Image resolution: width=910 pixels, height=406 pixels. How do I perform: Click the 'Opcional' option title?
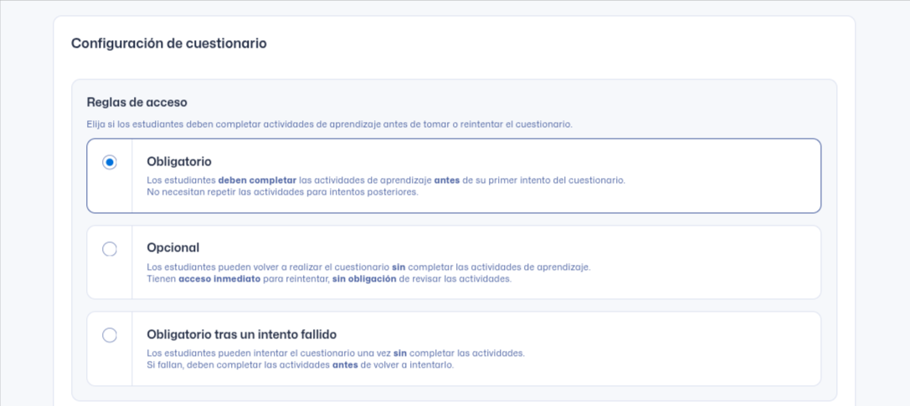(172, 248)
